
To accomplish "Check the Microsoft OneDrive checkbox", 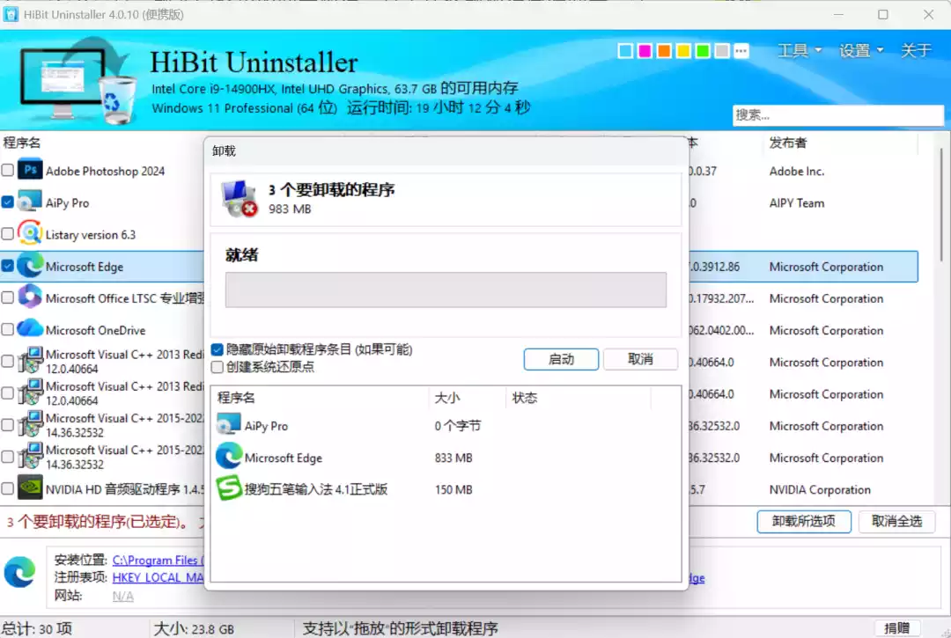I will pos(8,330).
